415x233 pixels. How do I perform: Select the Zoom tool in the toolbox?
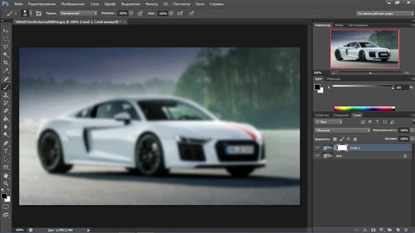[6, 184]
